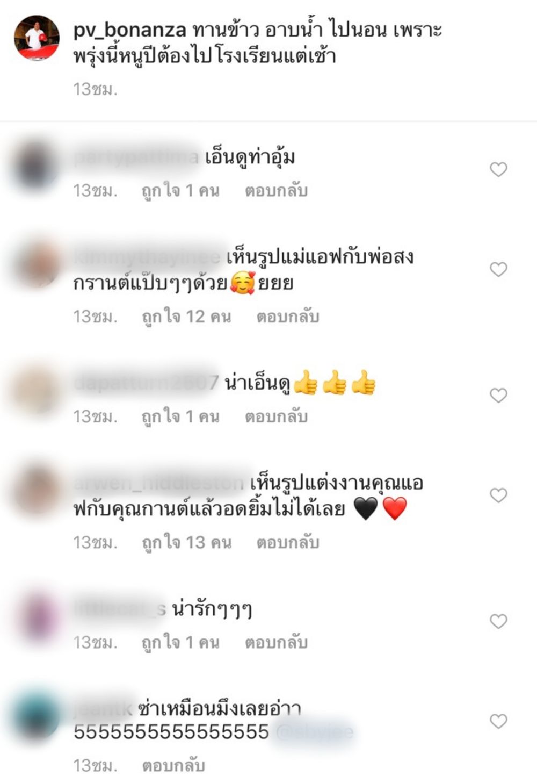The height and width of the screenshot is (783, 537).
Task: Reply to the comment with 13 likes
Action: click(288, 543)
